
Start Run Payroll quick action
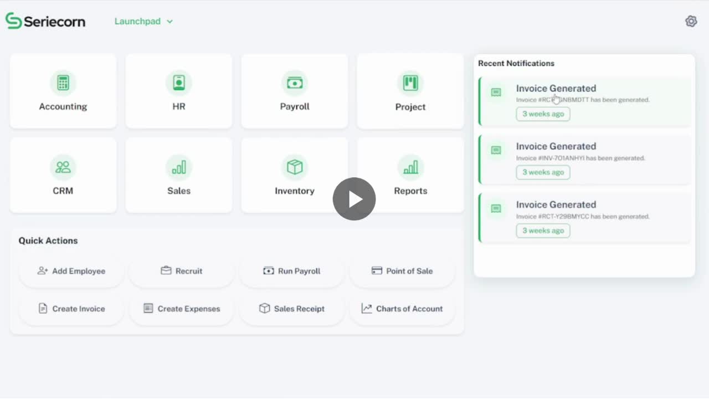pyautogui.click(x=292, y=271)
